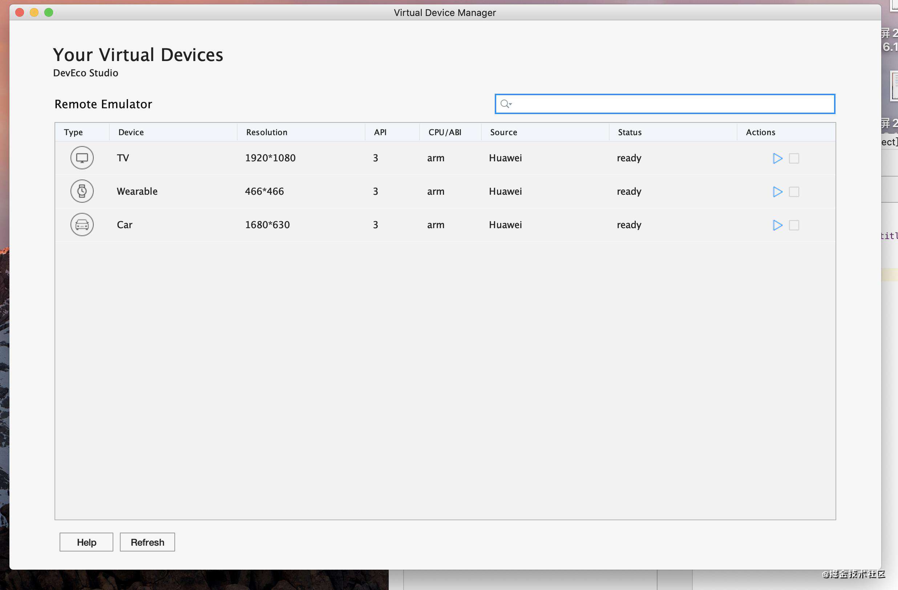Image resolution: width=898 pixels, height=590 pixels.
Task: Open search options magnifier dropdown
Action: point(506,104)
